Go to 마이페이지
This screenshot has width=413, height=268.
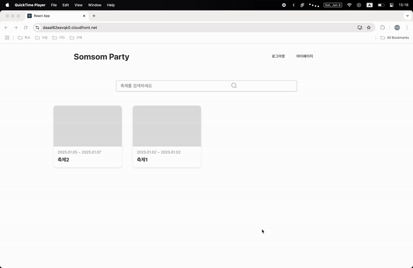[305, 56]
